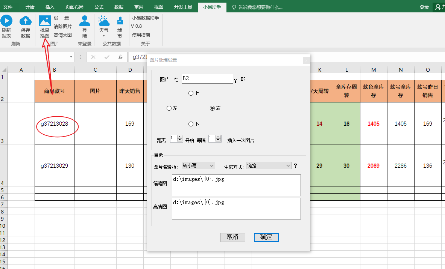Click the 保存数据 cloud save icon
The width and height of the screenshot is (445, 269).
point(26,21)
